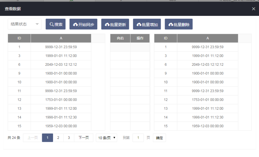Open the 结果状态 dropdown
Image resolution: width=259 pixels, height=157 pixels.
(25, 24)
